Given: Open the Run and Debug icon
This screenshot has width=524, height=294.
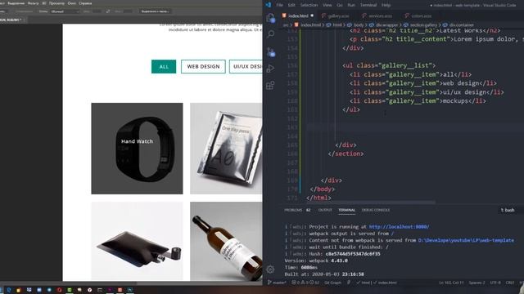Looking at the screenshot, I should click(x=271, y=69).
